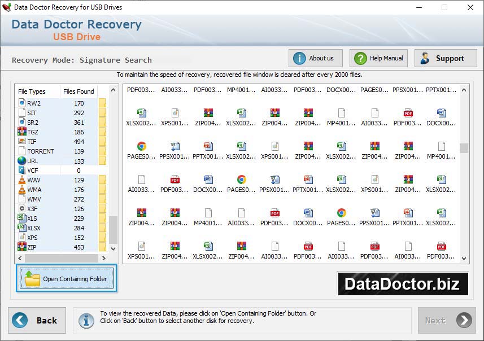Open the Help Manual
484x341 pixels.
coord(378,58)
